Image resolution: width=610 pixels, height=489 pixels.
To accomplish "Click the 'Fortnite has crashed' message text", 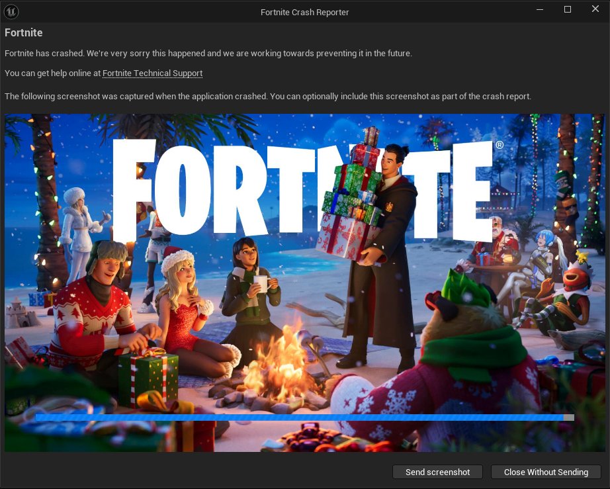I will (x=208, y=54).
